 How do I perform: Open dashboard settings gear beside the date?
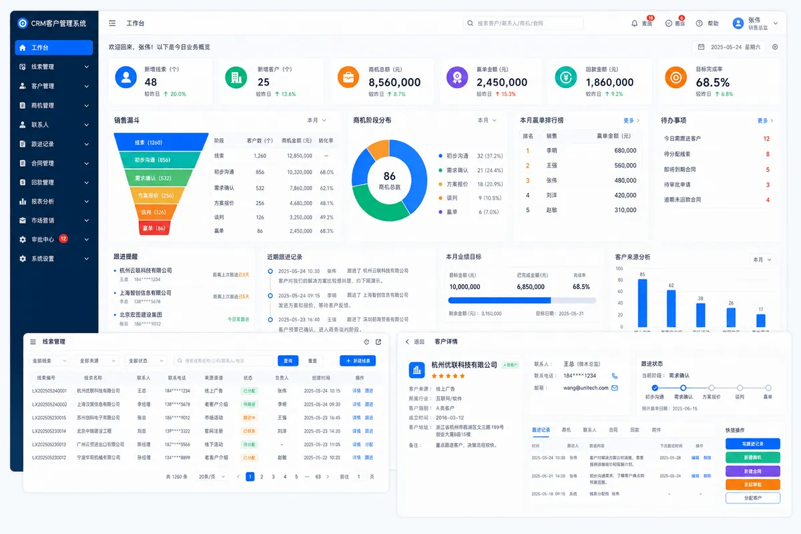pyautogui.click(x=775, y=47)
